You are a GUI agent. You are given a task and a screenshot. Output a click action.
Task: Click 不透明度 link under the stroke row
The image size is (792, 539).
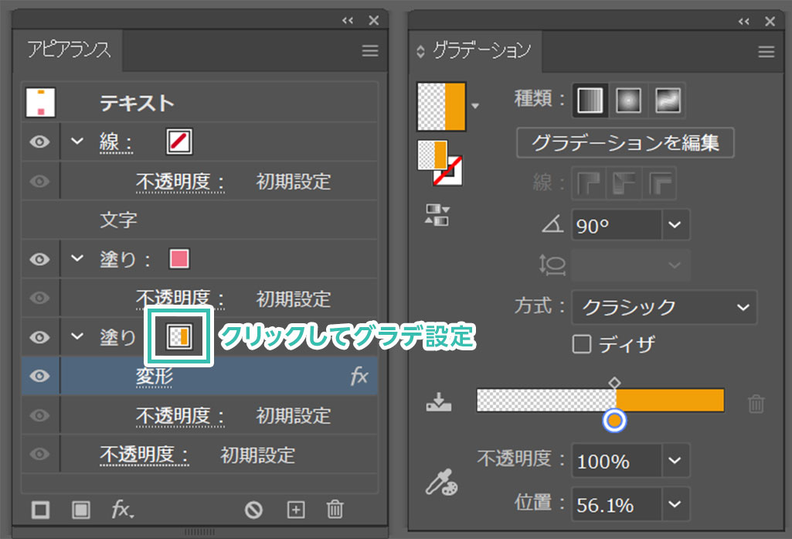pos(181,182)
